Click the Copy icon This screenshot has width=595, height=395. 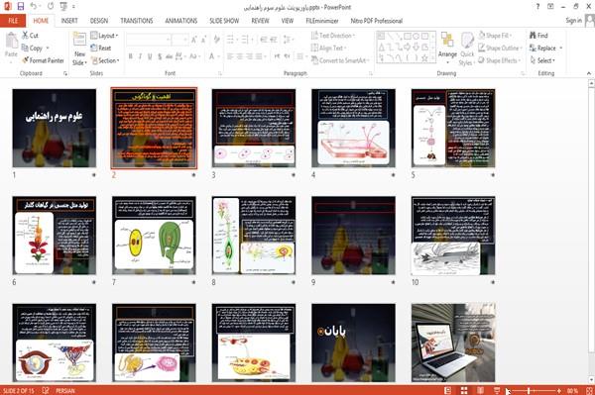[x=25, y=48]
